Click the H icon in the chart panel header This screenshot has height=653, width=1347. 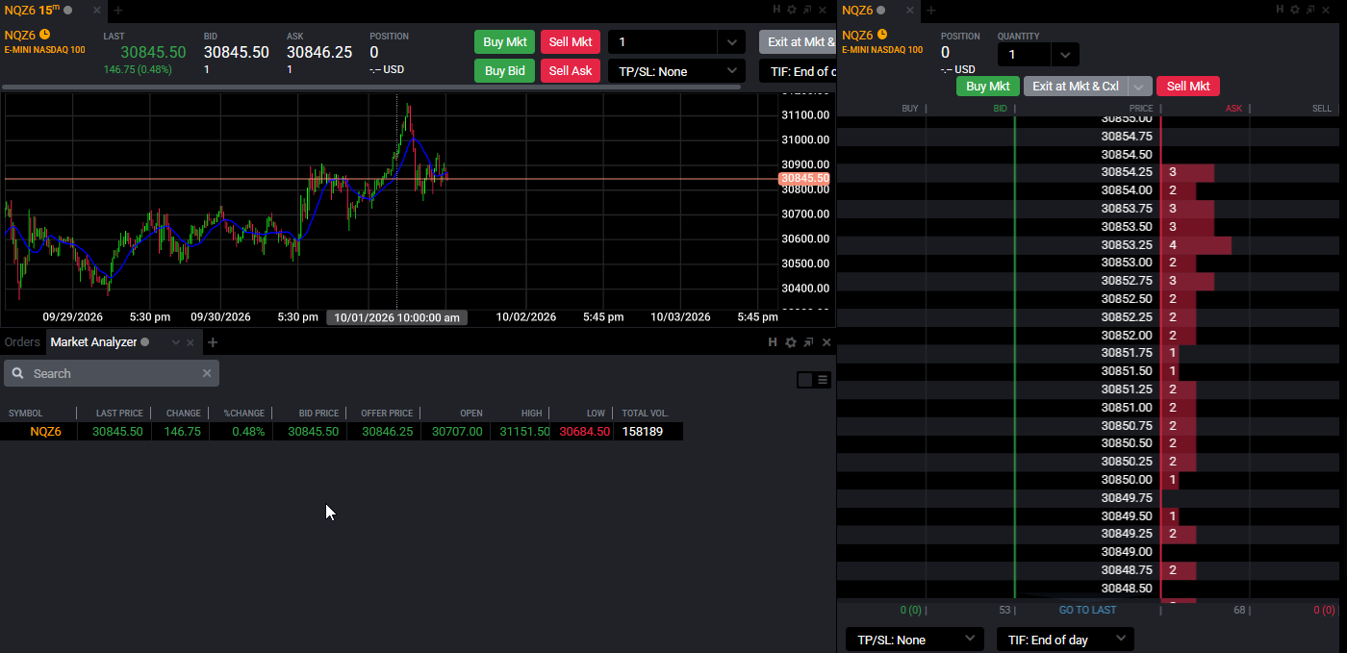click(x=775, y=10)
